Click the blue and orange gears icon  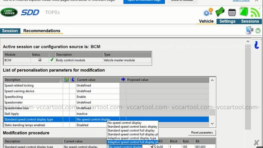[208, 12]
